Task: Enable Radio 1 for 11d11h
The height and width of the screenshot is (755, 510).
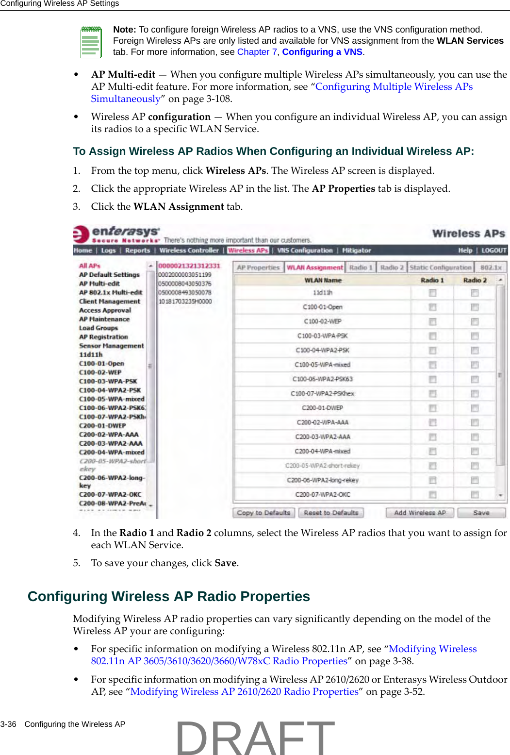Action: 432,293
